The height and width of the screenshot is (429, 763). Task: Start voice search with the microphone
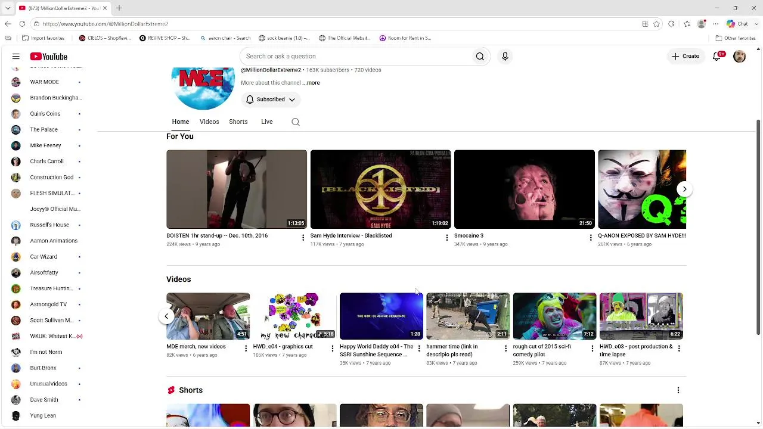pyautogui.click(x=505, y=56)
